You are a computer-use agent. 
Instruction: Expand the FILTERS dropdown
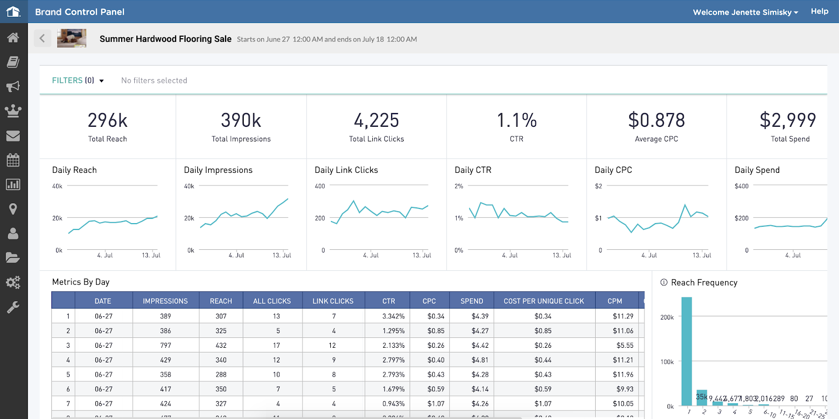[x=78, y=80]
